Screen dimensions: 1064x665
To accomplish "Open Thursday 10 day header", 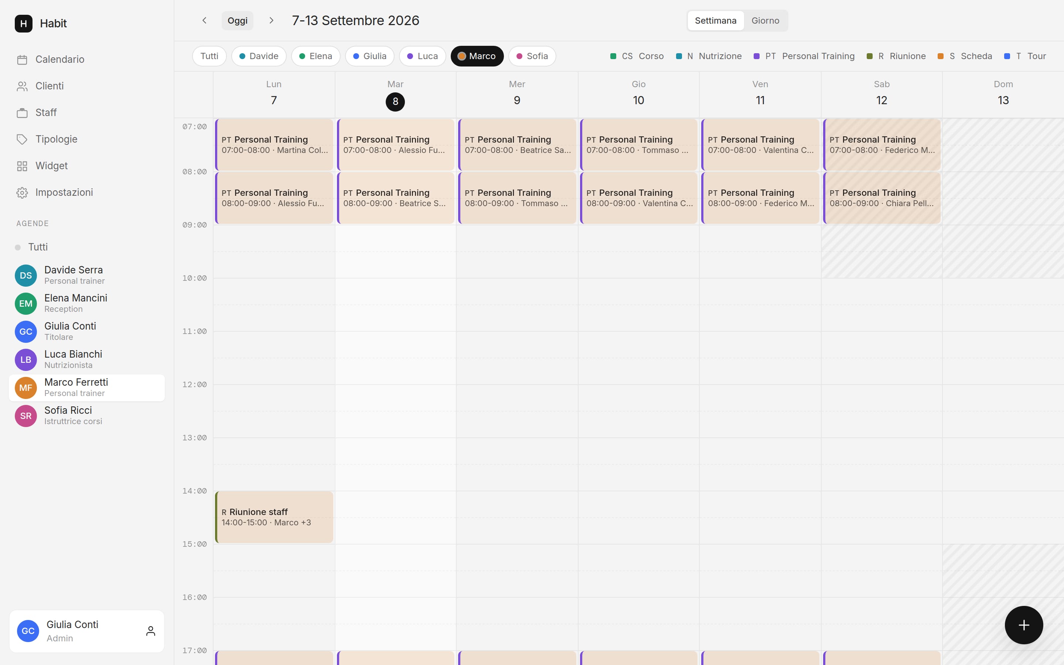I will click(x=638, y=94).
